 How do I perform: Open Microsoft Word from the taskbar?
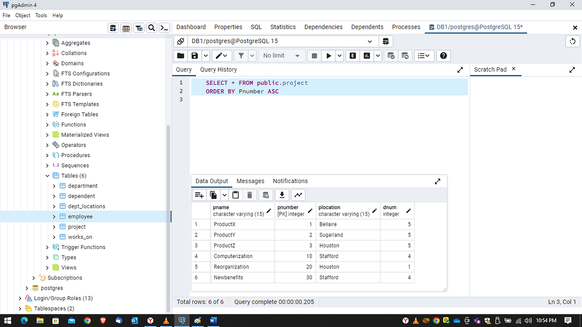pyautogui.click(x=213, y=320)
